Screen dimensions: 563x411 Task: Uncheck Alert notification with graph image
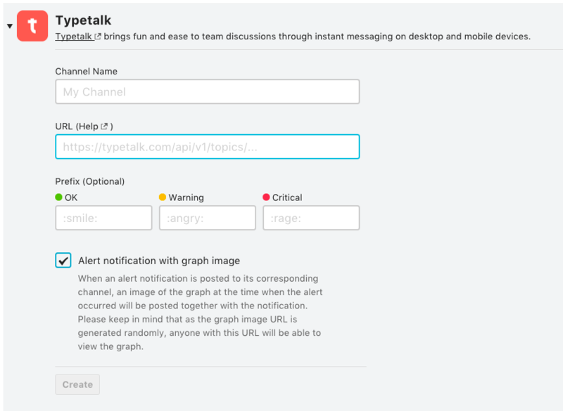[63, 261]
